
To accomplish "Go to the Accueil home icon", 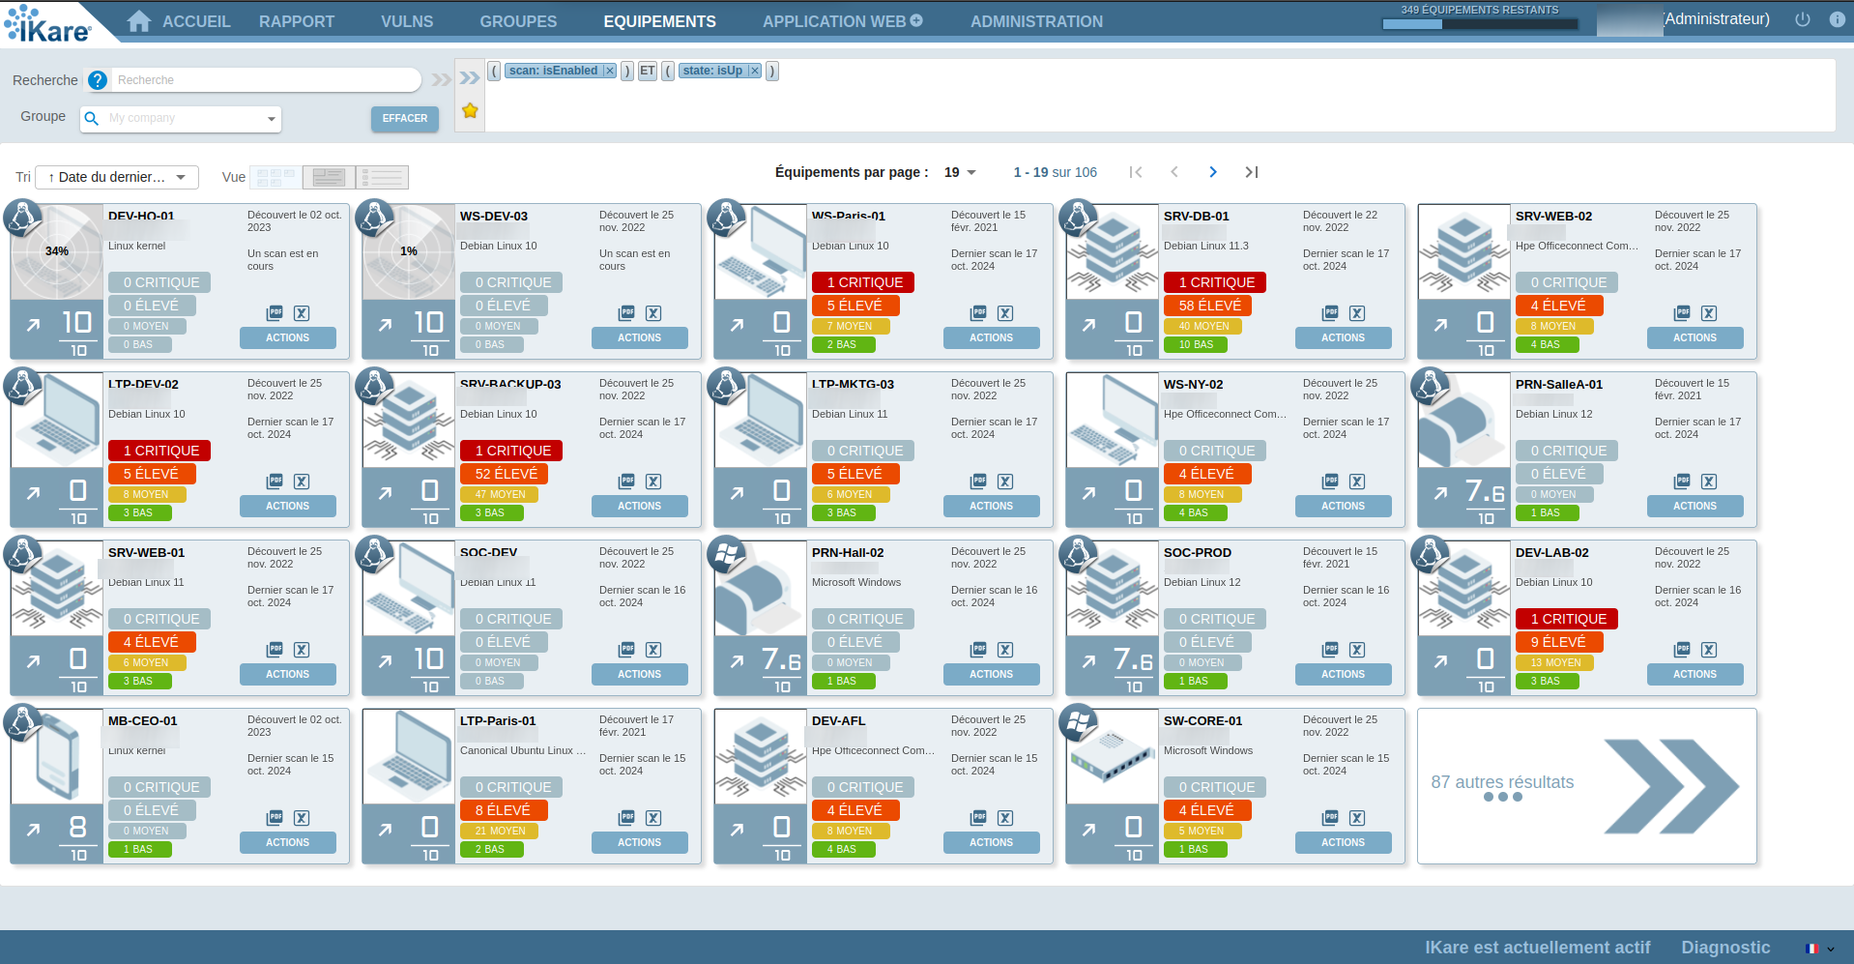I will [139, 21].
